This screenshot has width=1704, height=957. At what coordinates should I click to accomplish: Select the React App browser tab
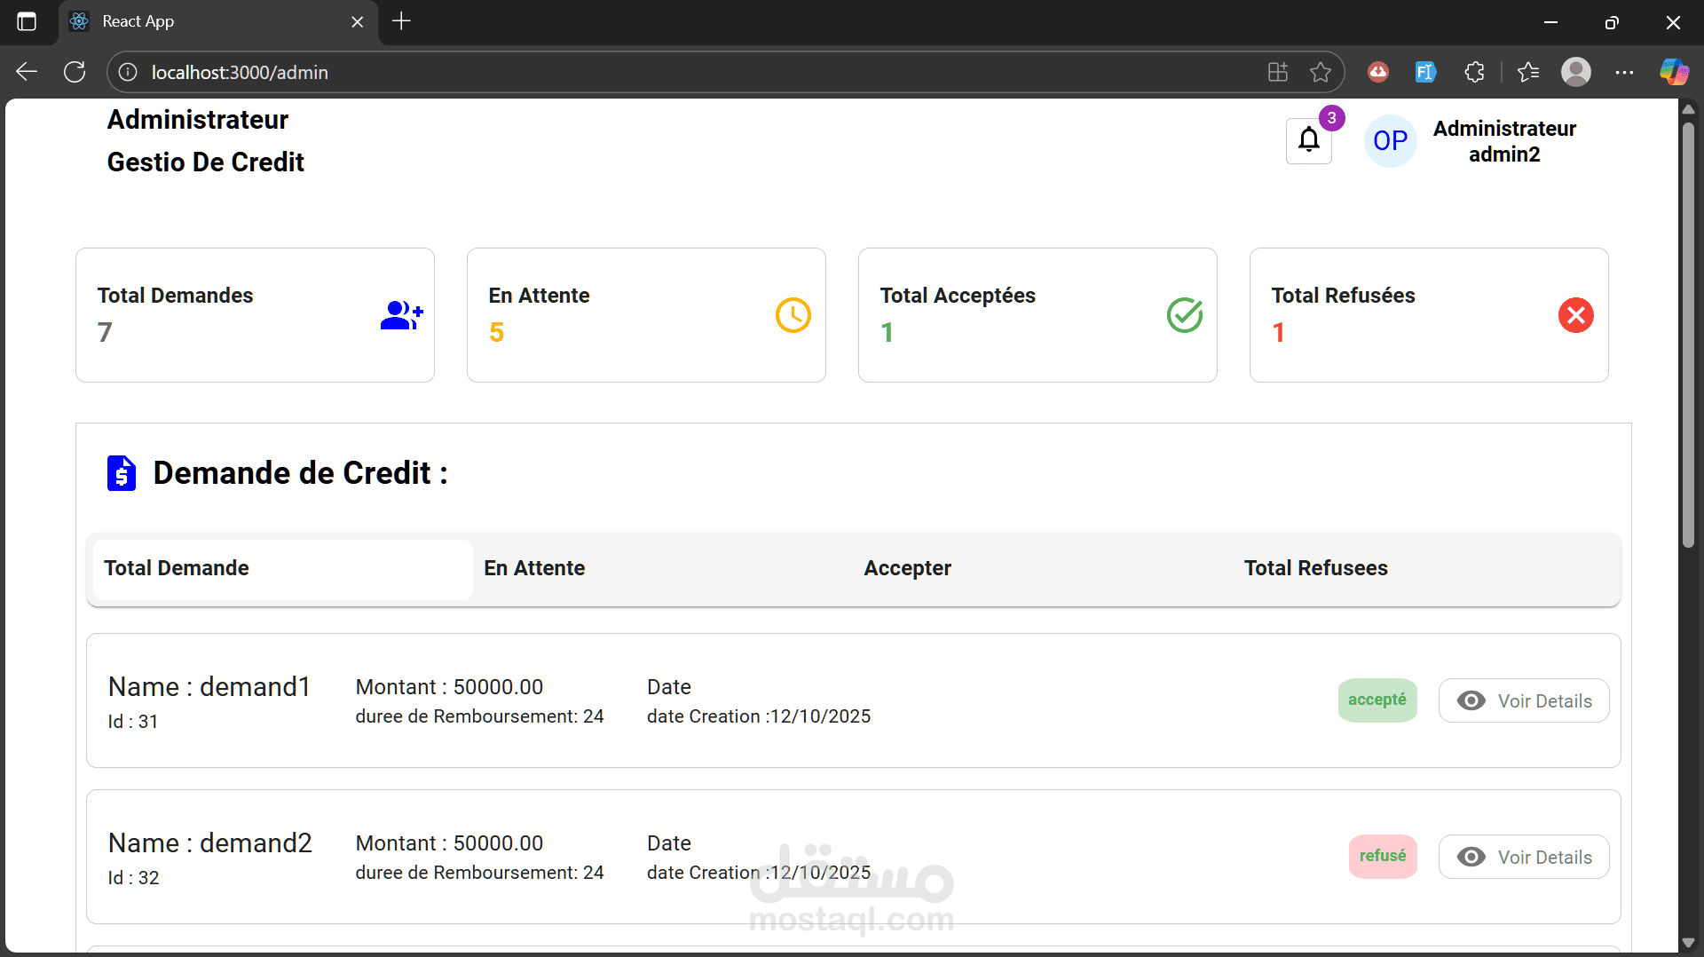coord(217,21)
